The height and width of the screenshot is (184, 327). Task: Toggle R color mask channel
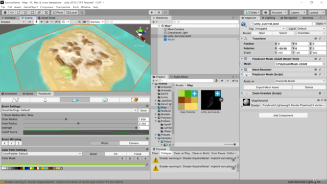[122, 158]
